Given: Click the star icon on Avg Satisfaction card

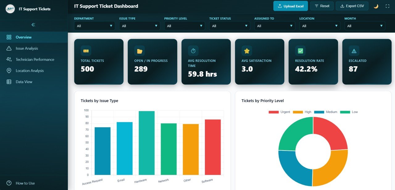Looking at the screenshot, I should (x=246, y=51).
